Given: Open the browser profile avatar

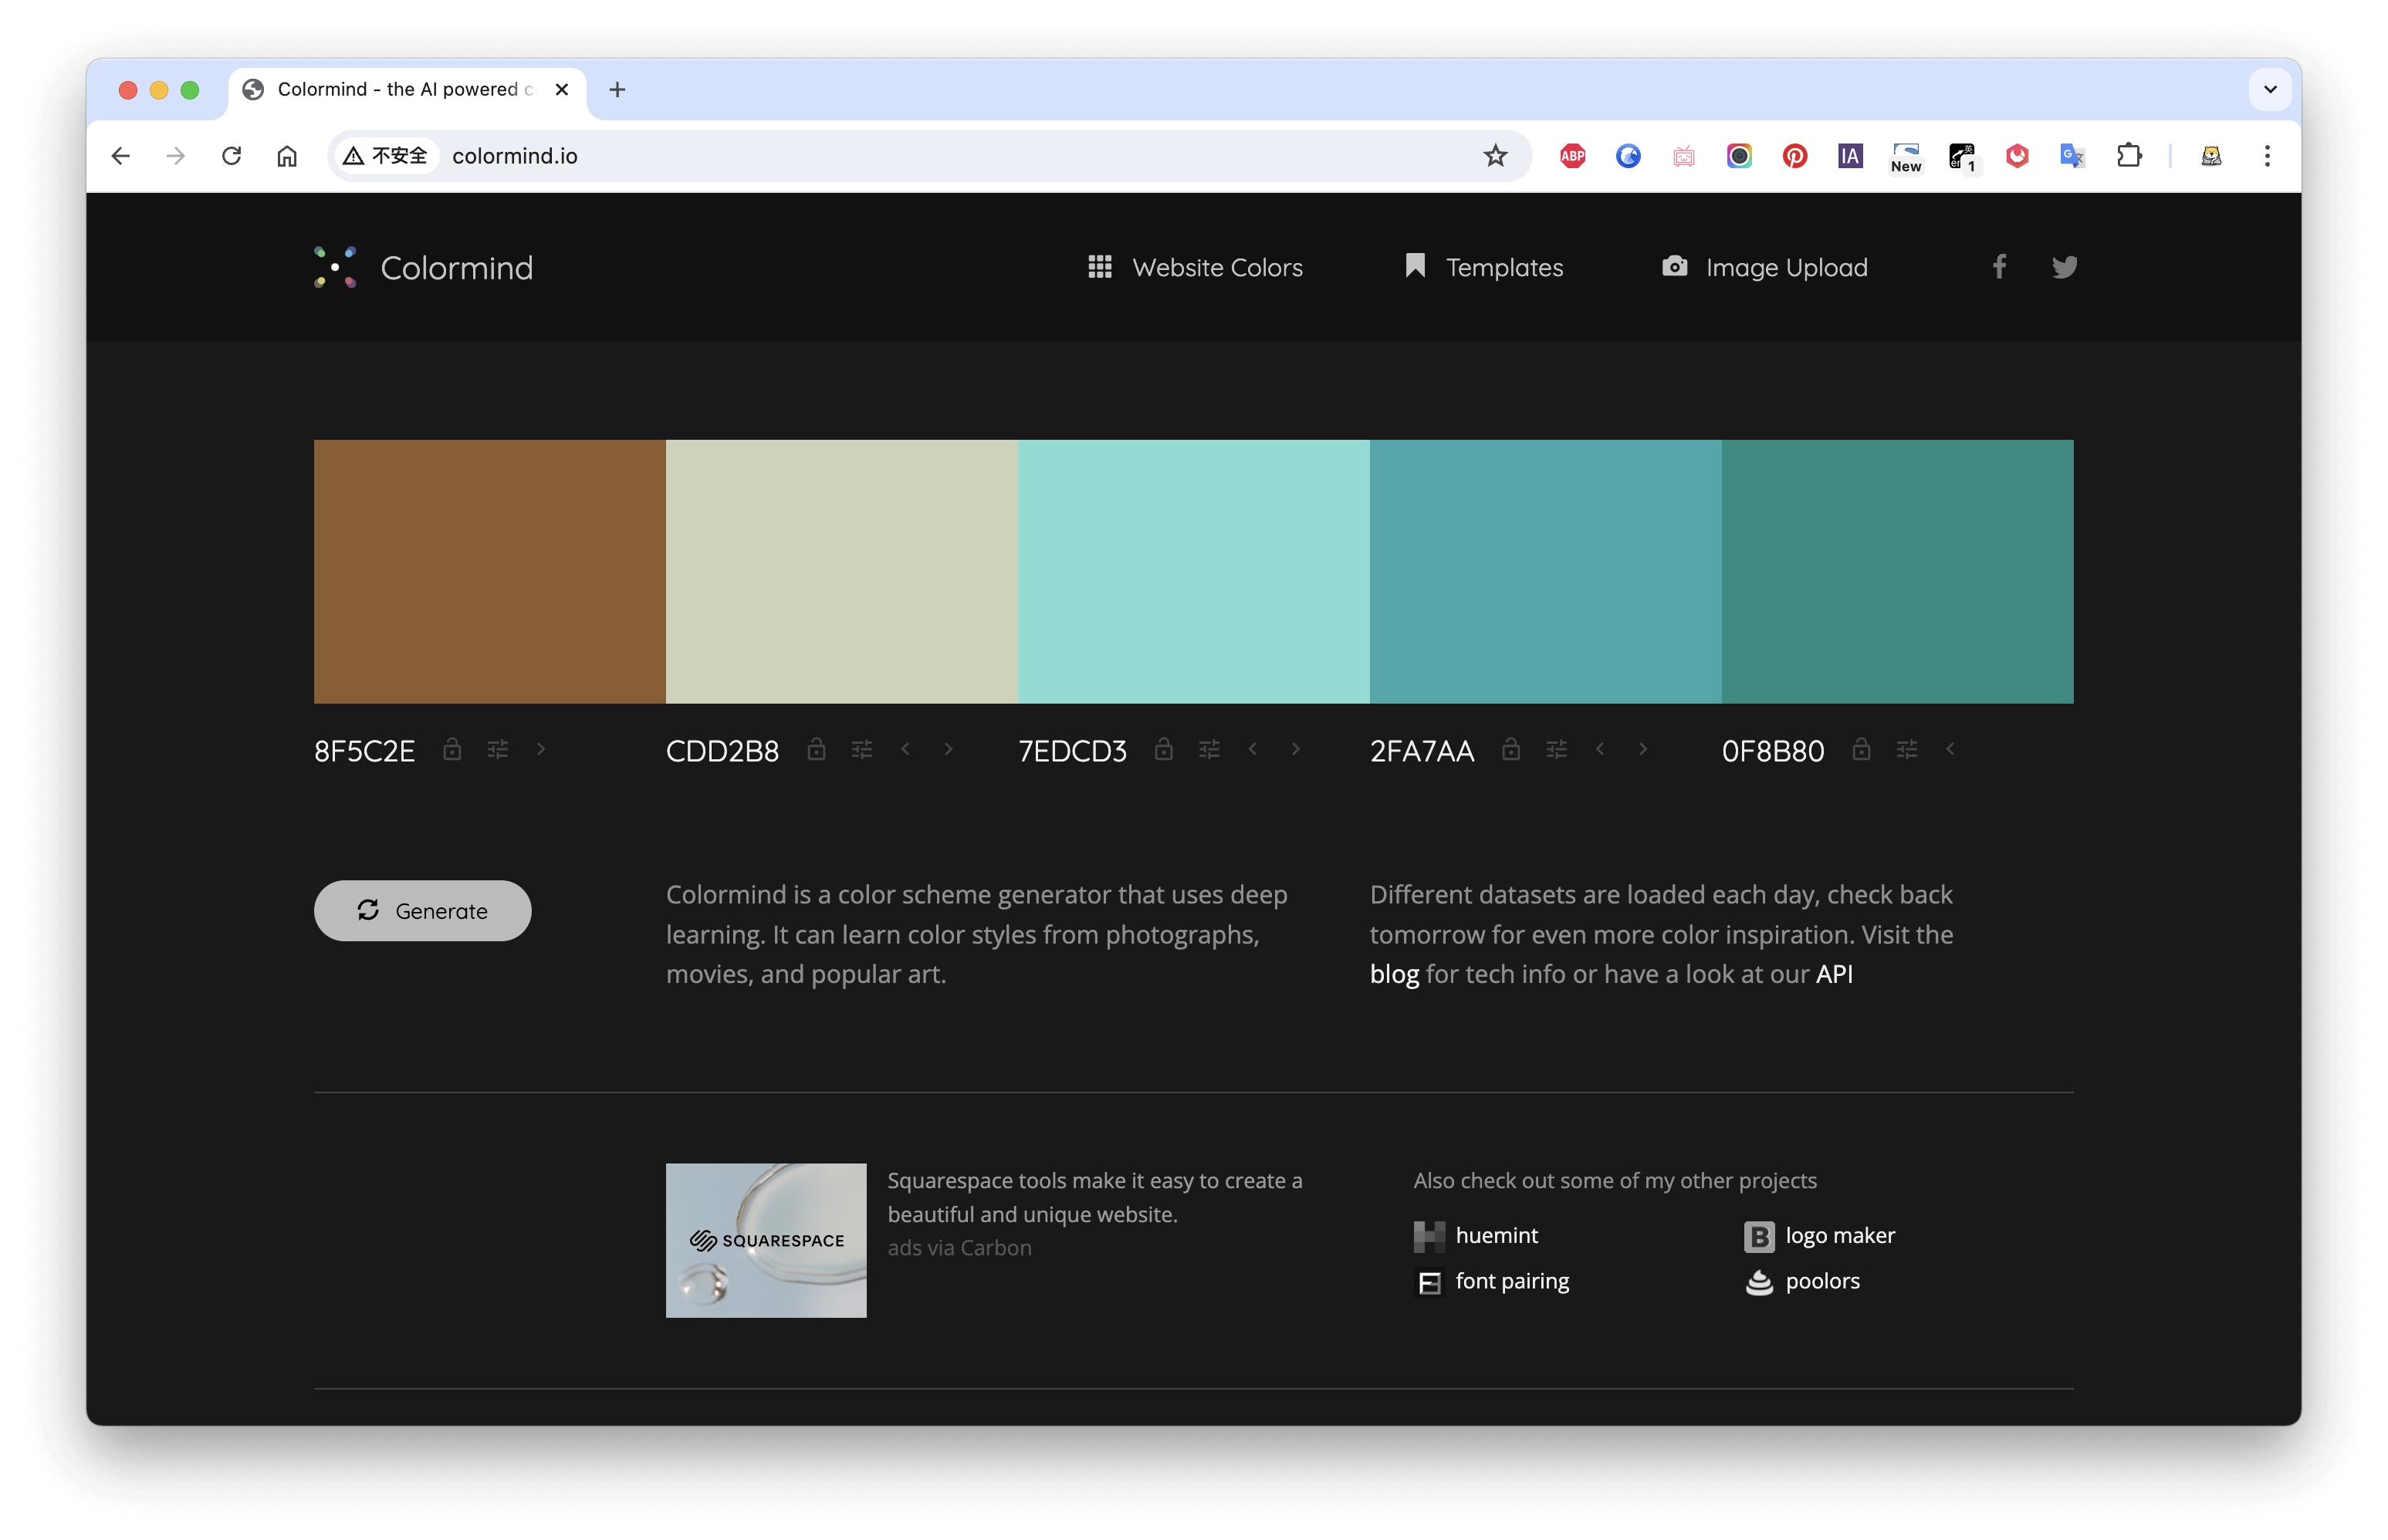Looking at the screenshot, I should click(2211, 156).
